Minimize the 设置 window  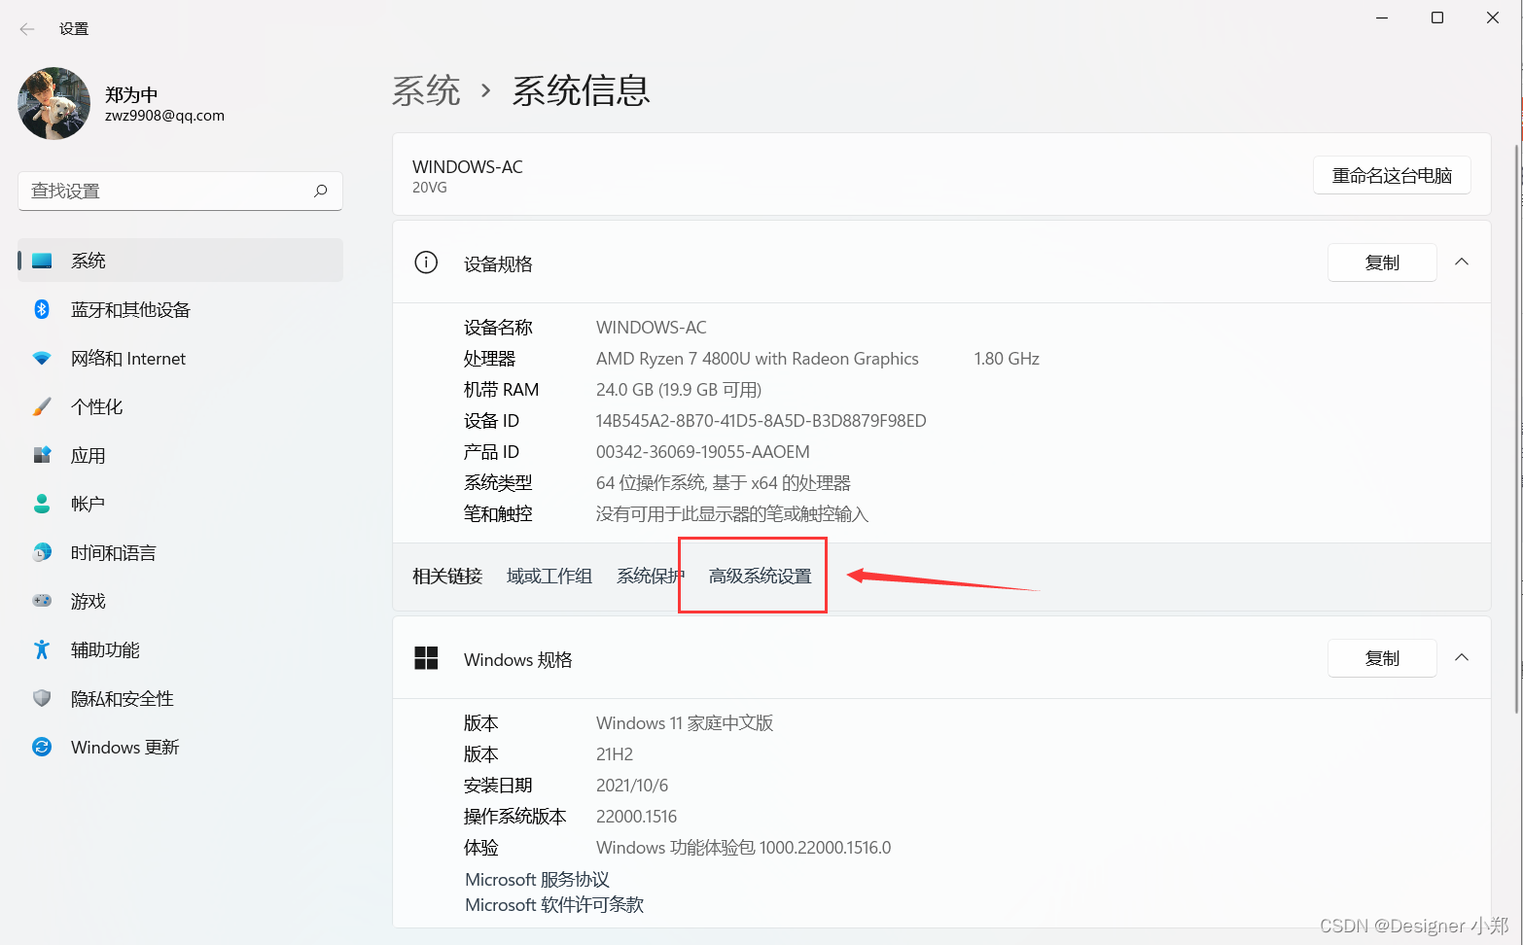point(1382,17)
